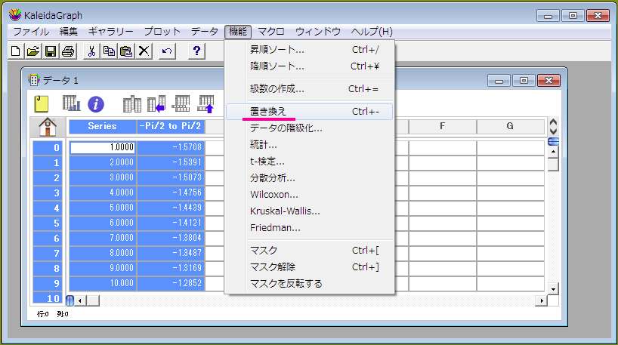618x345 pixels.
Task: Select column header G
Action: coord(510,126)
